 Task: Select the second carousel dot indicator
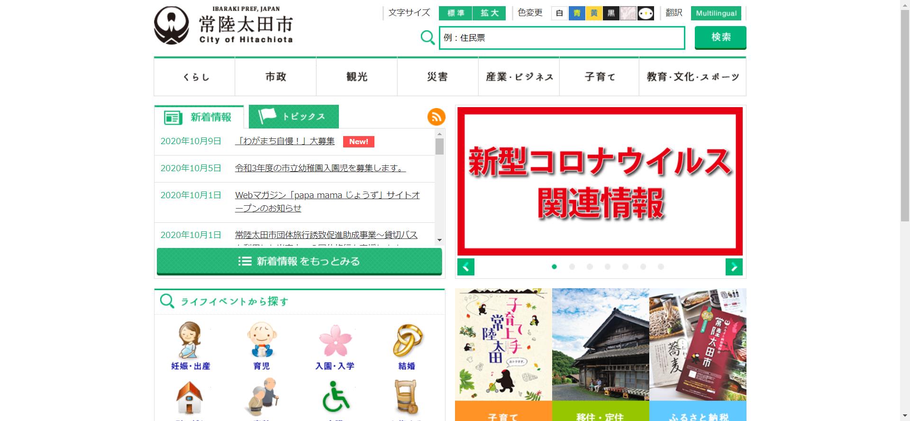coord(572,267)
